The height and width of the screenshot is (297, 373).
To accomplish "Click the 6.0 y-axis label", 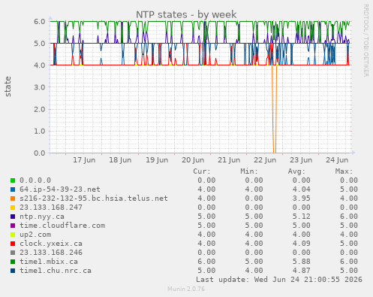I will (40, 22).
